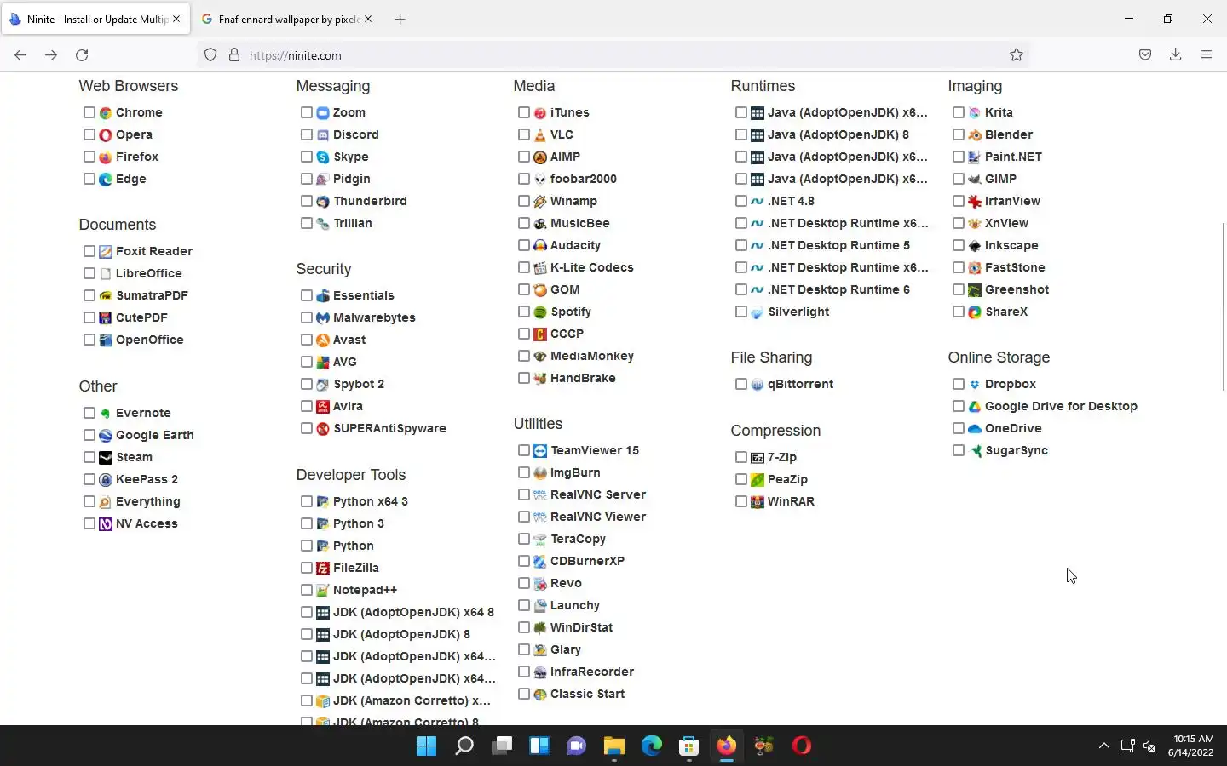The height and width of the screenshot is (766, 1227).
Task: Launch Microsoft Edge from the taskbar
Action: pyautogui.click(x=652, y=746)
